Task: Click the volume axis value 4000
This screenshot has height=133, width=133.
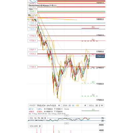Action: (x=101, y=130)
